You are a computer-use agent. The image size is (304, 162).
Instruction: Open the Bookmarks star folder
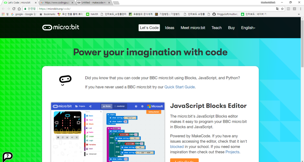(47, 14)
